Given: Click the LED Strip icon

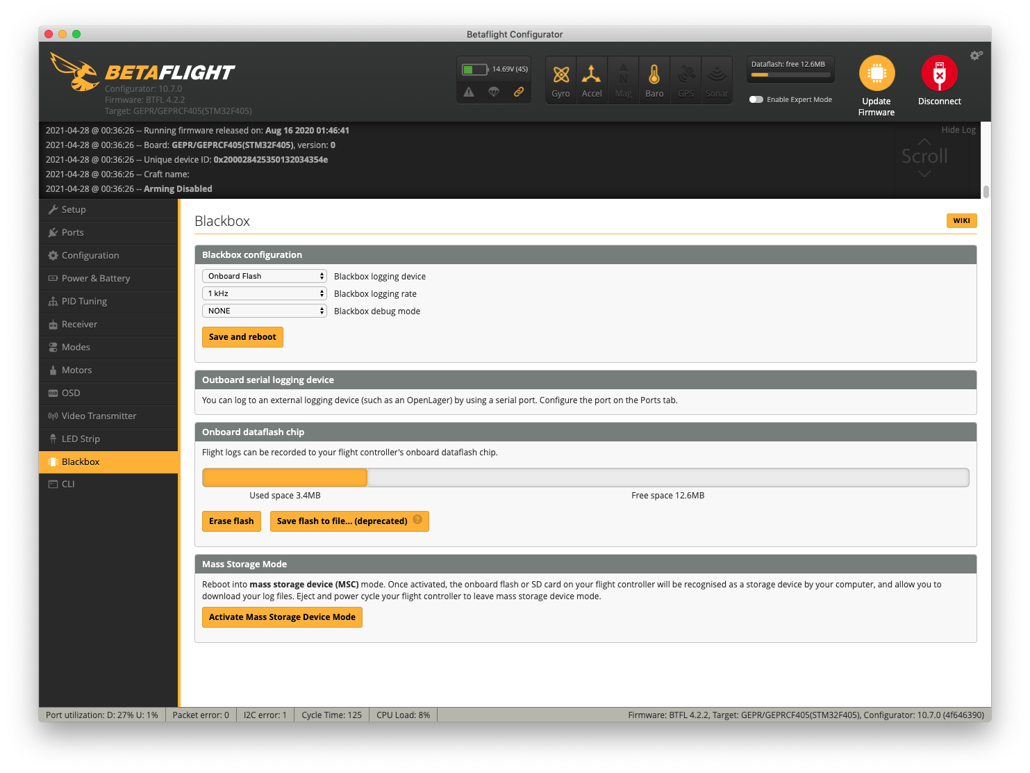Looking at the screenshot, I should (53, 439).
